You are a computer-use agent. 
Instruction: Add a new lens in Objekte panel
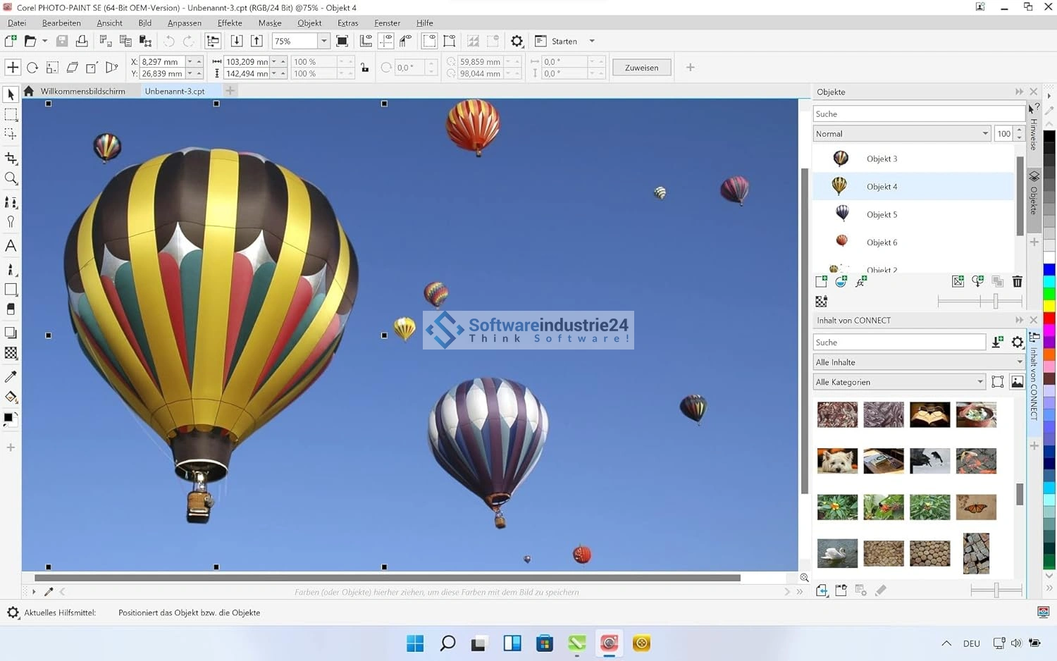click(841, 282)
